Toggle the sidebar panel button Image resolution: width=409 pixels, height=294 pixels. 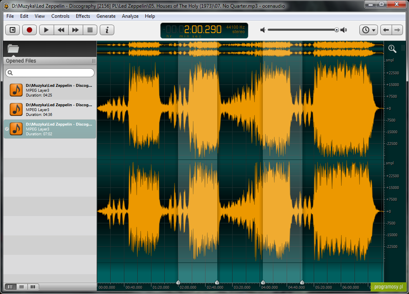pyautogui.click(x=12, y=30)
